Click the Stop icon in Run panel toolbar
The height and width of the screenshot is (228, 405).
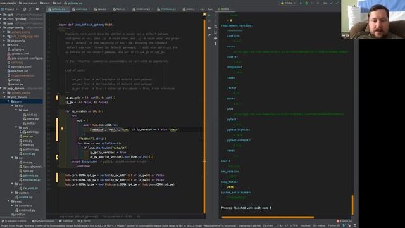(x=209, y=21)
